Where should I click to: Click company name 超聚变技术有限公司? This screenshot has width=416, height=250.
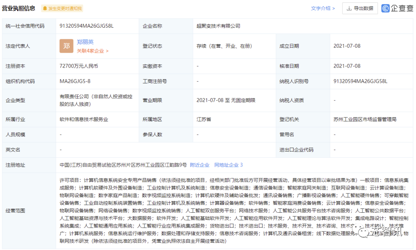(x=218, y=26)
